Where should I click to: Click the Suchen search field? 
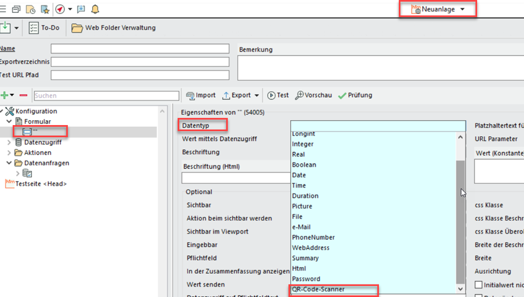click(98, 96)
